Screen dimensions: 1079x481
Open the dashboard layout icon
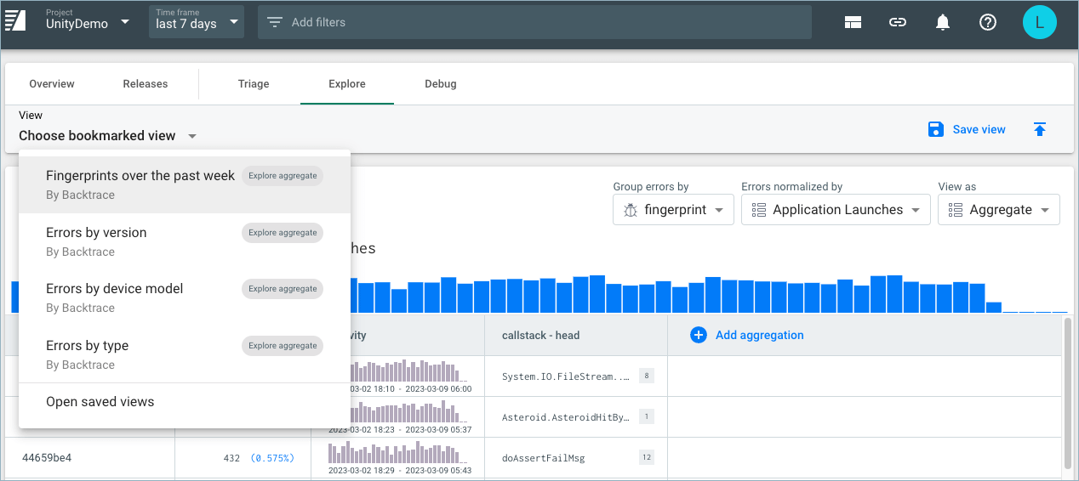853,23
